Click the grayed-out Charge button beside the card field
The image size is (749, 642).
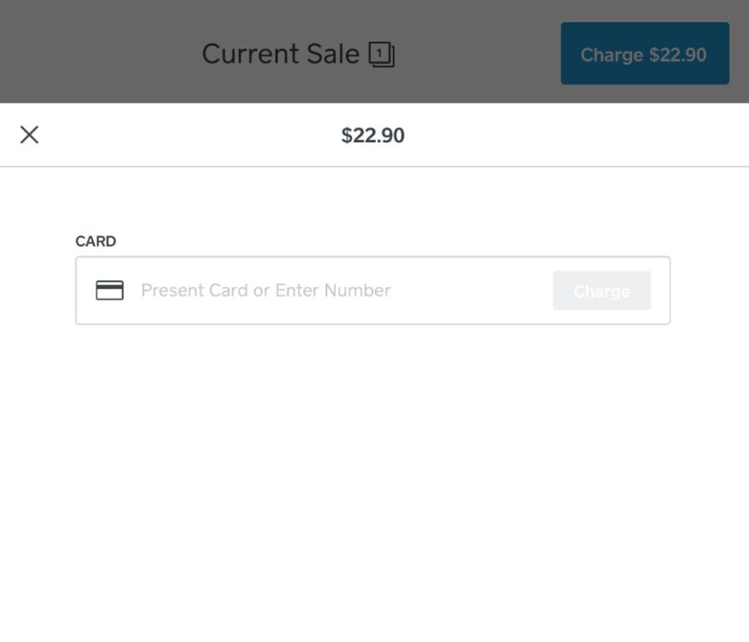(x=601, y=290)
